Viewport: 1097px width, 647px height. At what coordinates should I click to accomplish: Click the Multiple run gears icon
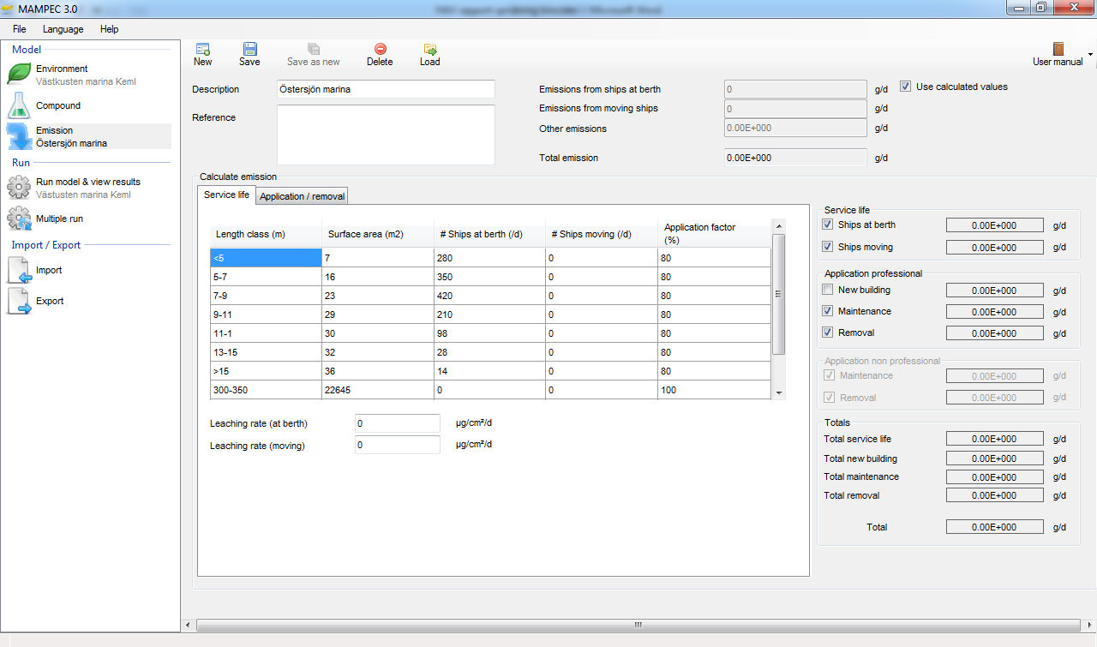pos(20,219)
